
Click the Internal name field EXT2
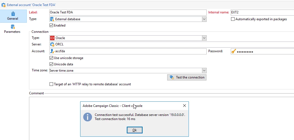click(263, 13)
